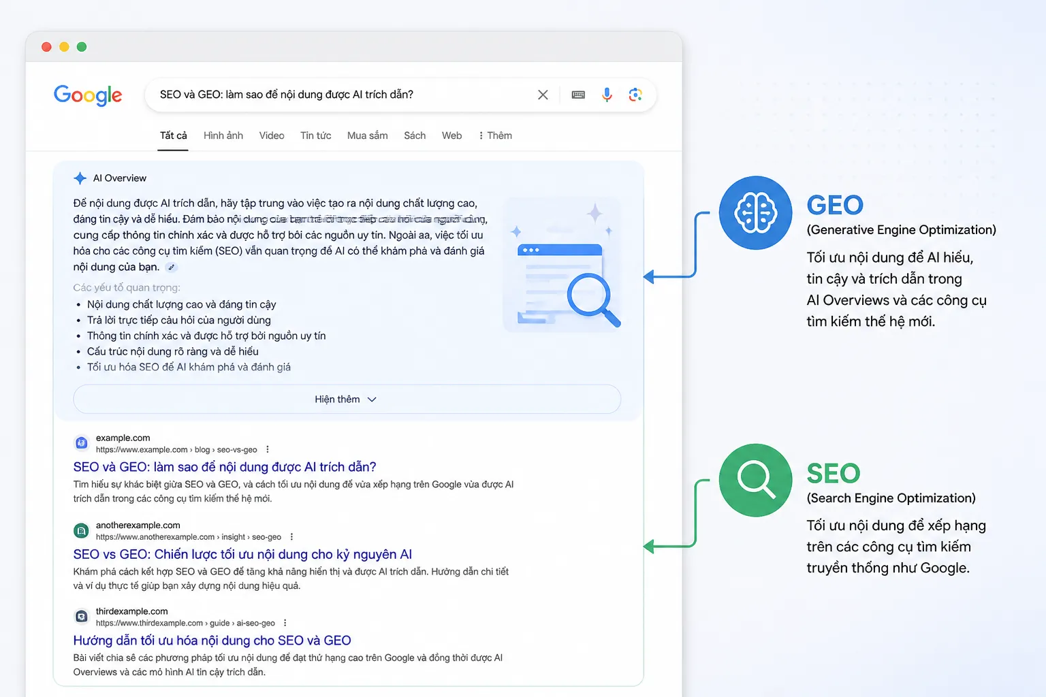Screen dimensions: 1046x697
Task: Expand the AI Overview with Hiện thêm
Action: 347,400
